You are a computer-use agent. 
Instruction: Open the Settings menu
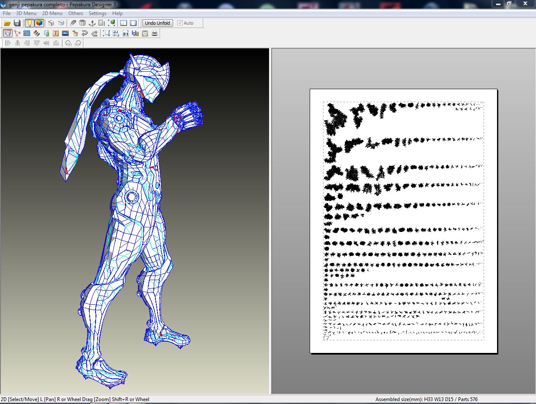point(98,13)
